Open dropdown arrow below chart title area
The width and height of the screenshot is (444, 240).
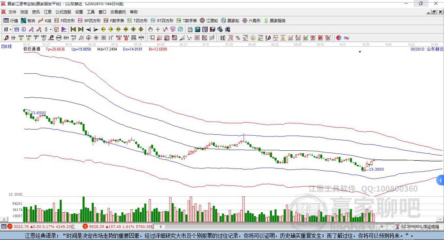(x=360, y=52)
